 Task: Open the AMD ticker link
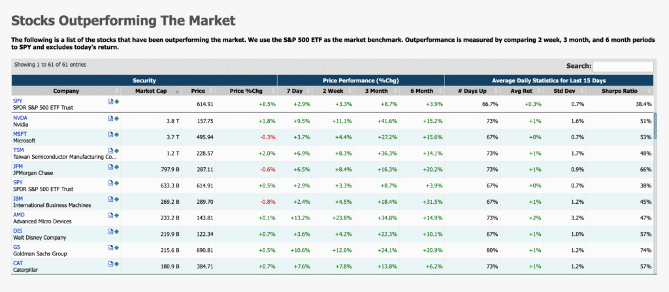(x=19, y=215)
